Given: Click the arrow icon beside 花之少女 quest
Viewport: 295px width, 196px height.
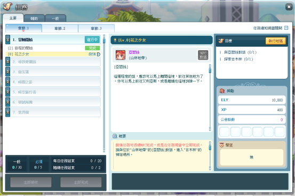Looking at the screenshot, I should [x=98, y=54].
